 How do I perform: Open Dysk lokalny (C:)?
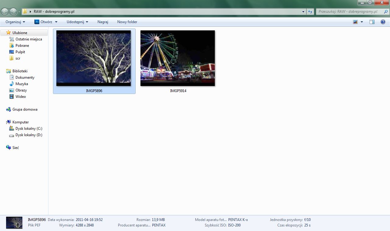tap(29, 128)
